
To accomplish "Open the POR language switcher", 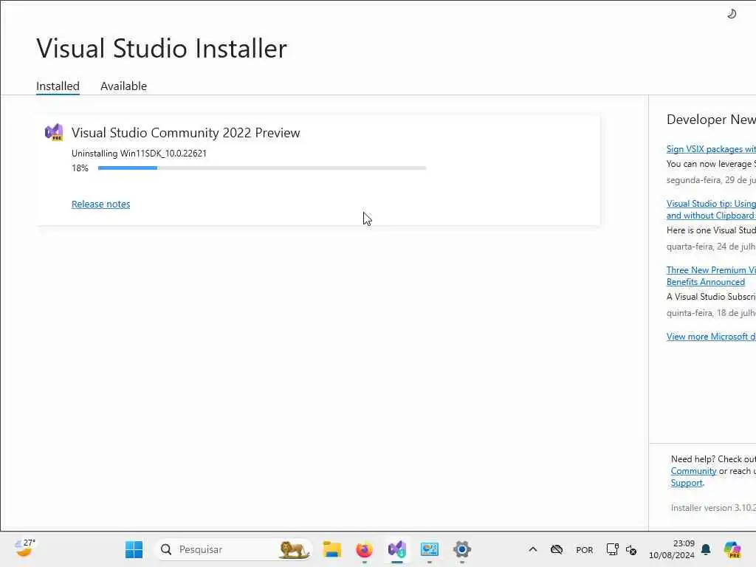I will coord(585,549).
